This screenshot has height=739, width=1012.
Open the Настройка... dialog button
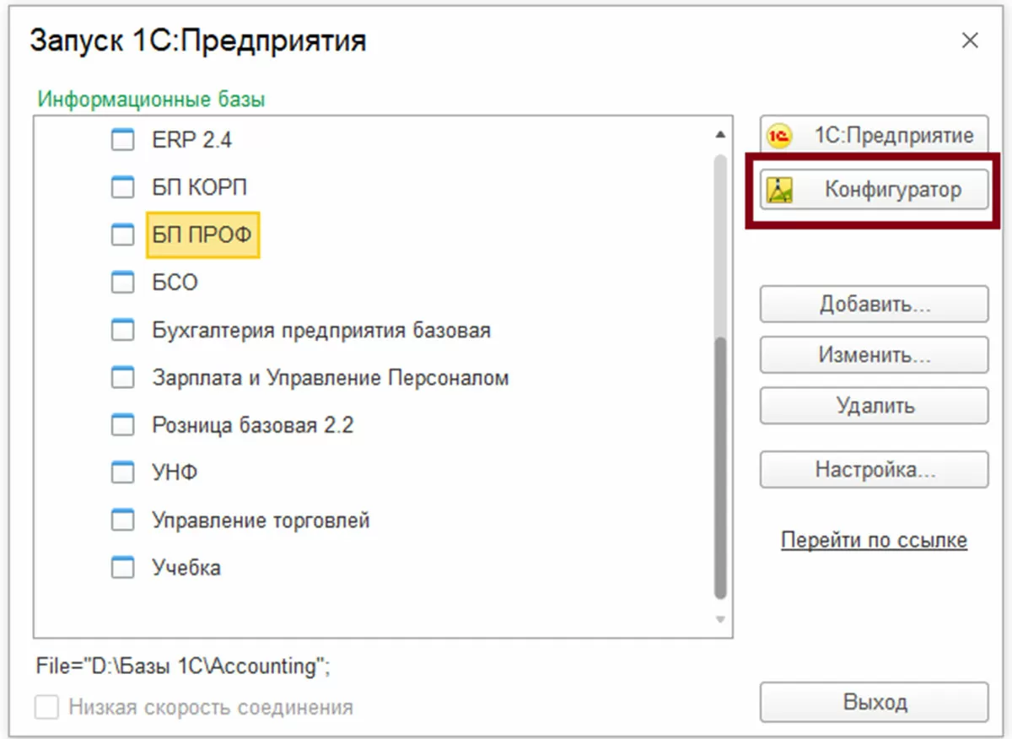(x=874, y=470)
